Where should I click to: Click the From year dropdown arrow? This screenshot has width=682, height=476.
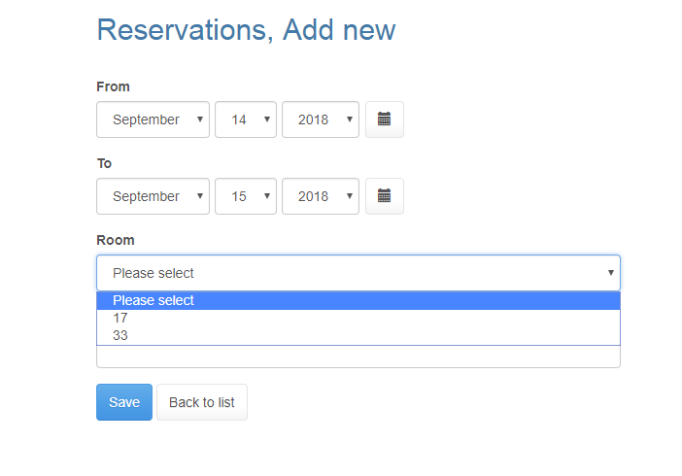point(350,119)
